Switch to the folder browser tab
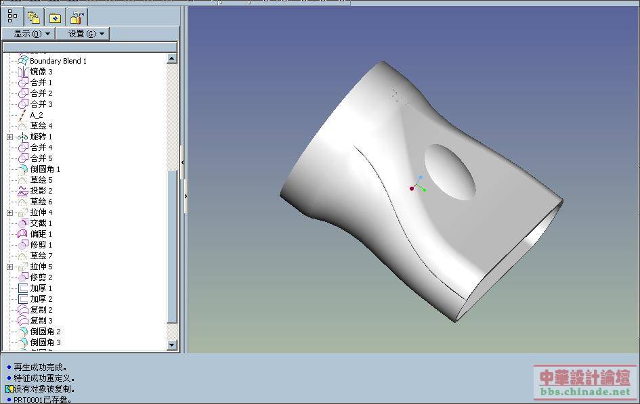 pyautogui.click(x=34, y=18)
